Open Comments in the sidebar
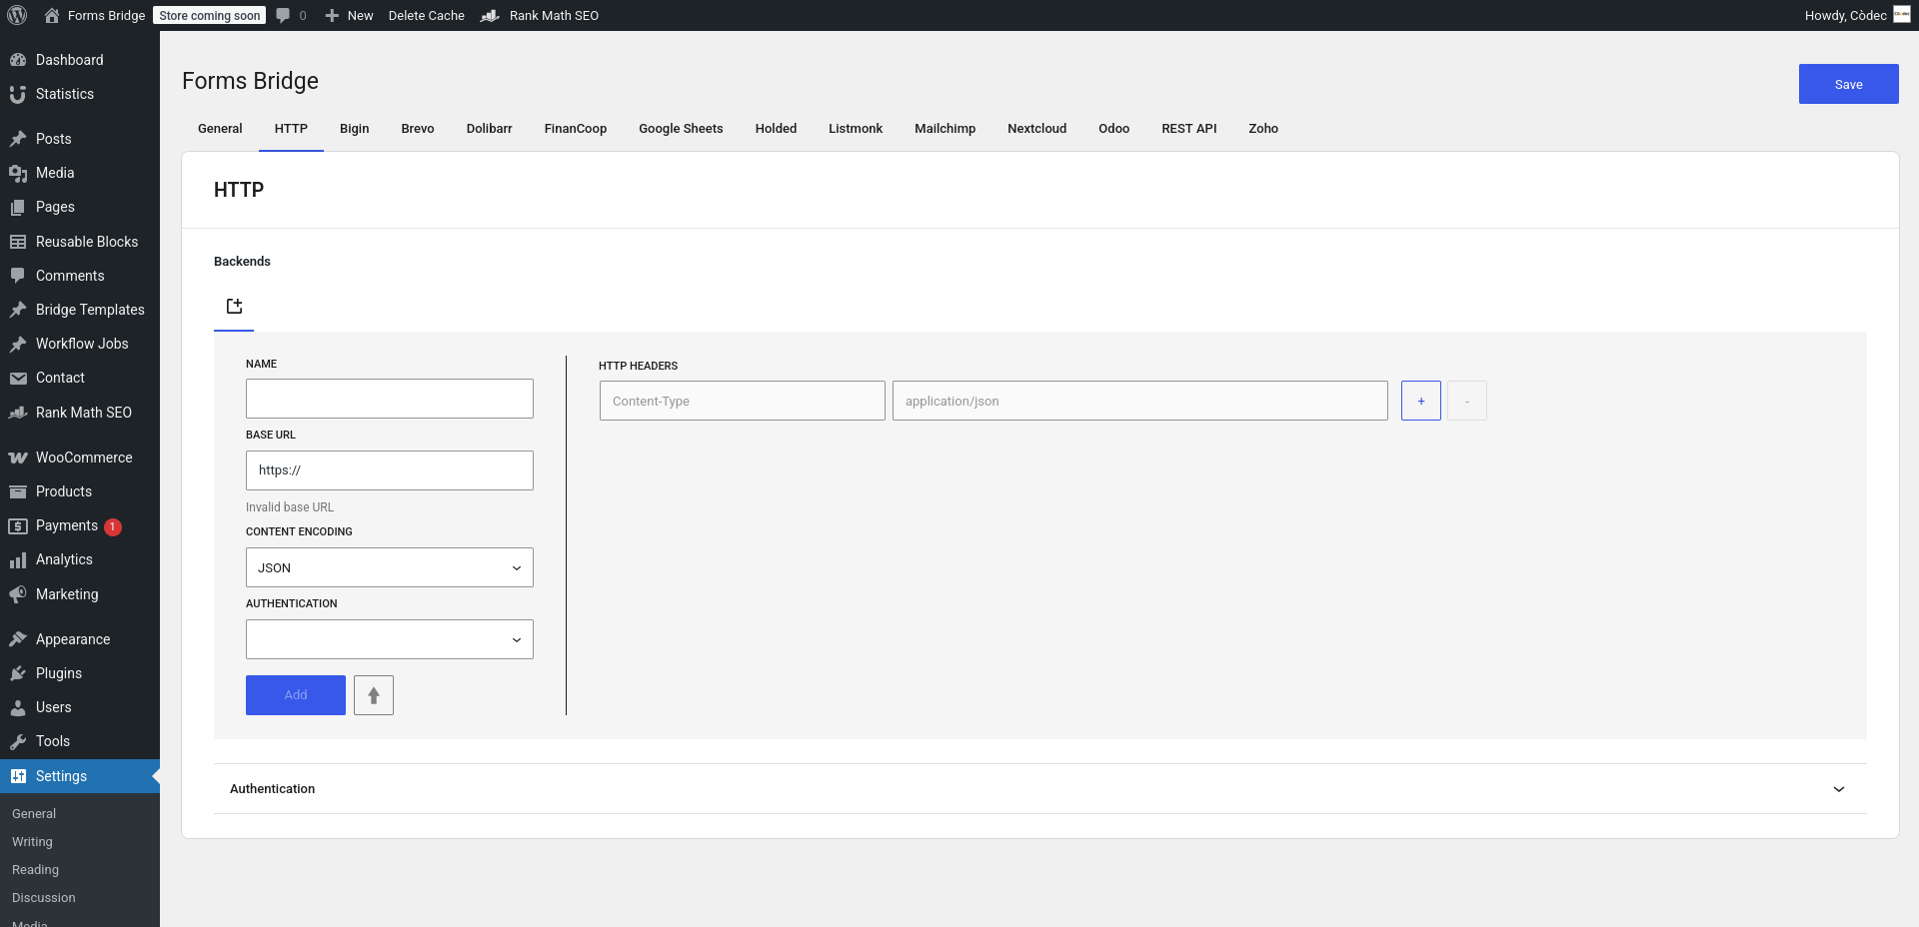 click(x=80, y=276)
